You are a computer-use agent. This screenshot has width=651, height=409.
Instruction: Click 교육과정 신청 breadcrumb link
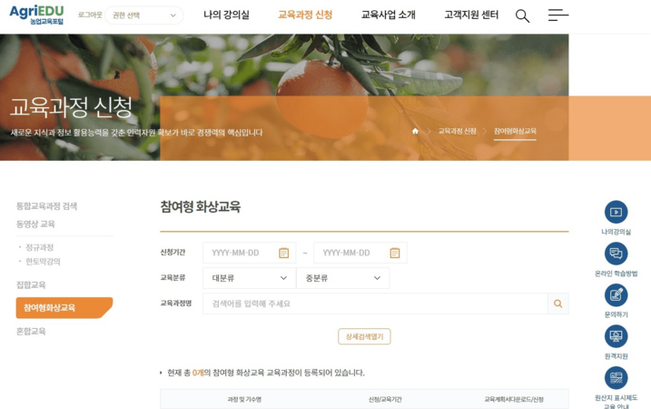pyautogui.click(x=457, y=131)
